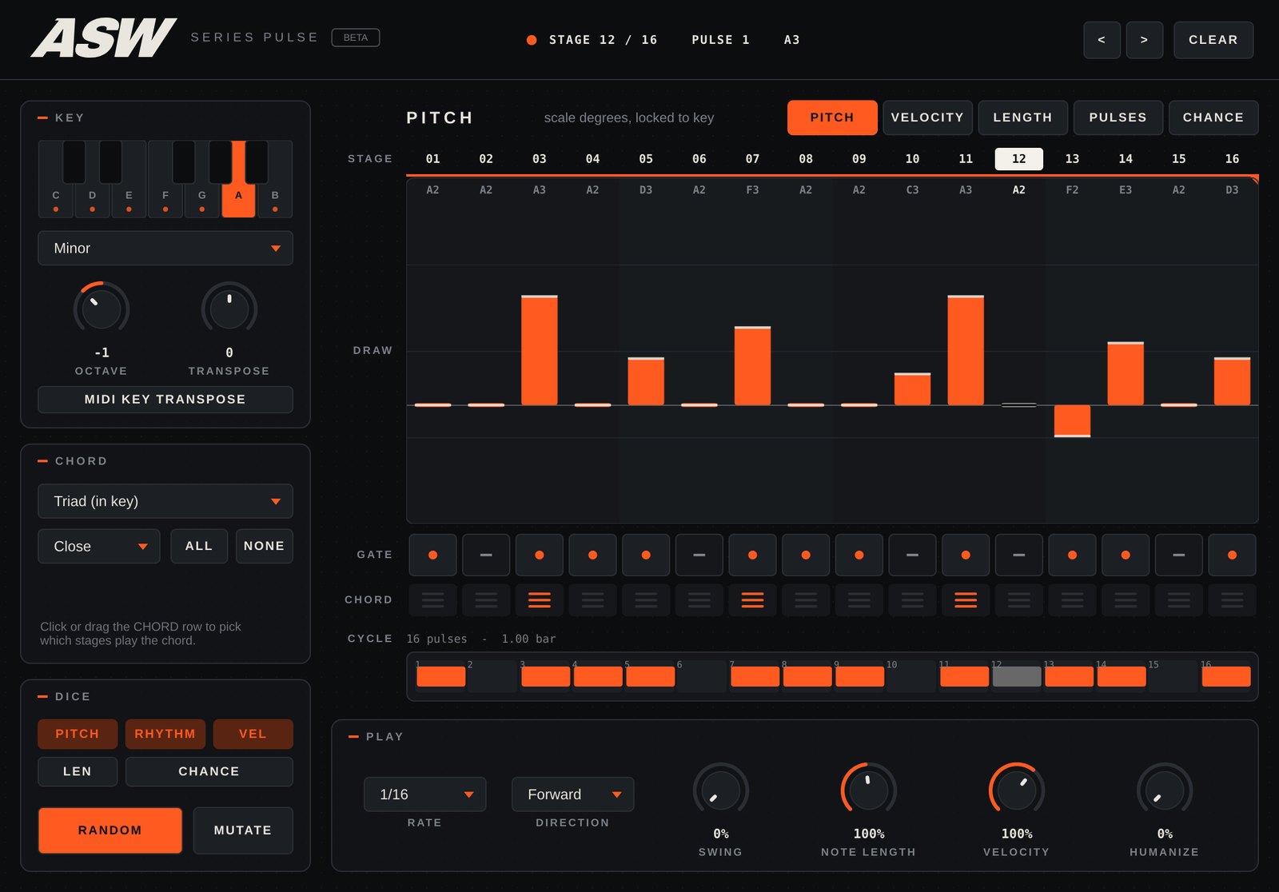Screen dimensions: 1279x892
Task: Open the Triad (in key) chord dropdown
Action: [x=165, y=501]
